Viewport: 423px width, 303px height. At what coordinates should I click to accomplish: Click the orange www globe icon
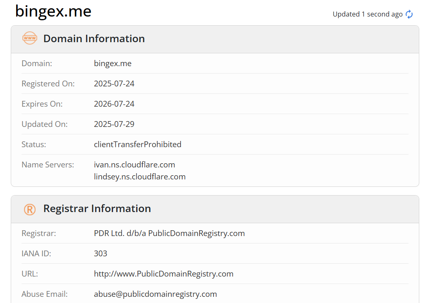pos(30,38)
